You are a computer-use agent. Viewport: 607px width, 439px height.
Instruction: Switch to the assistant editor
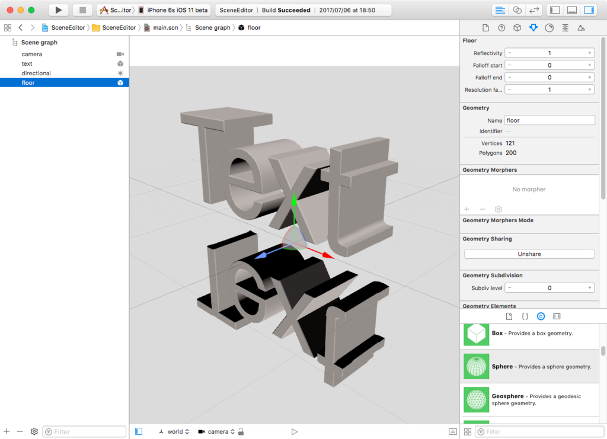517,10
